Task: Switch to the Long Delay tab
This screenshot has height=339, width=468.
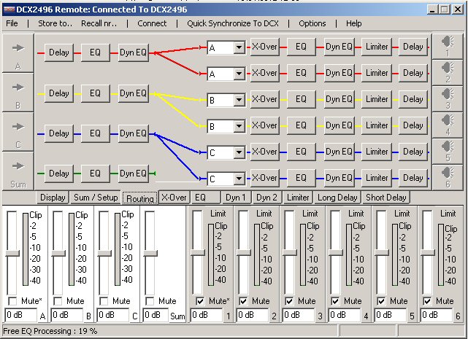Action: point(337,198)
